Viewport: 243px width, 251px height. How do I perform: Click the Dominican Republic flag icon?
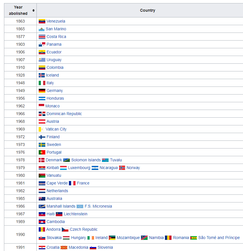coord(42,114)
